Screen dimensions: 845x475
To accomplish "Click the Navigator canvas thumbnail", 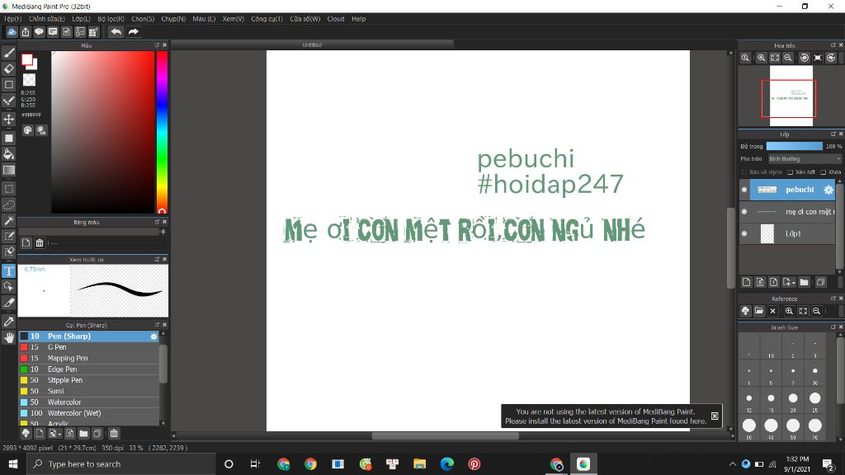I will coord(791,96).
